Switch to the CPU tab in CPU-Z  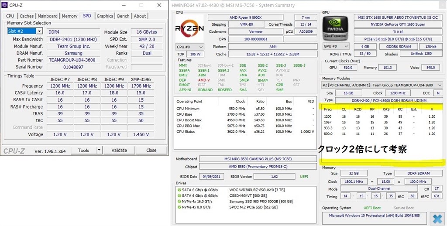tap(10, 16)
